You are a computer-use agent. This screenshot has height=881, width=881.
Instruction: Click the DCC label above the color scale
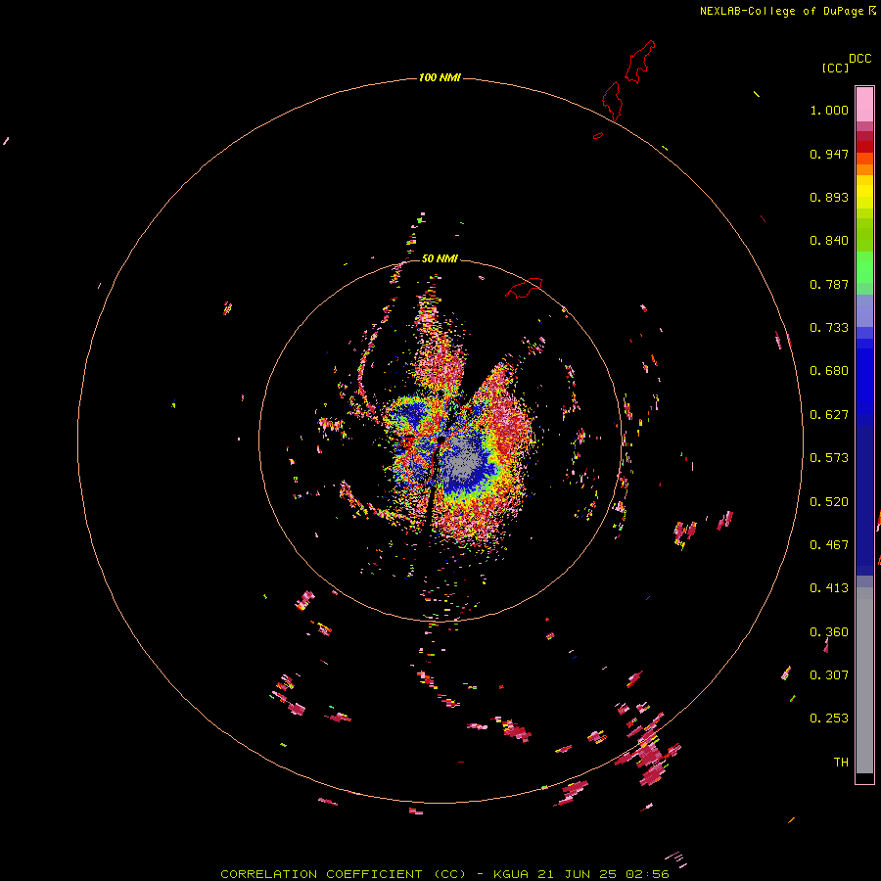[x=859, y=59]
